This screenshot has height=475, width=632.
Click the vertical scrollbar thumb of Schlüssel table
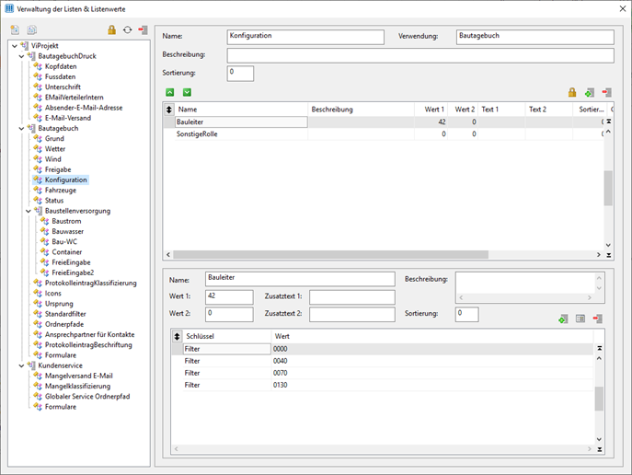[599, 399]
